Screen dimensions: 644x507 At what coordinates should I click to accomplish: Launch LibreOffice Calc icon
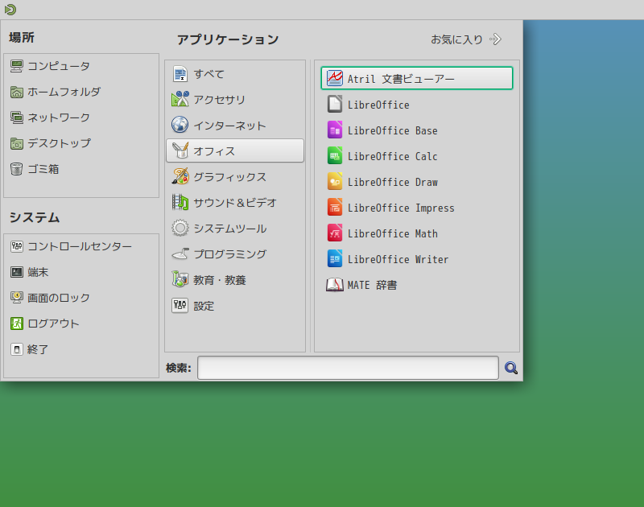point(335,155)
